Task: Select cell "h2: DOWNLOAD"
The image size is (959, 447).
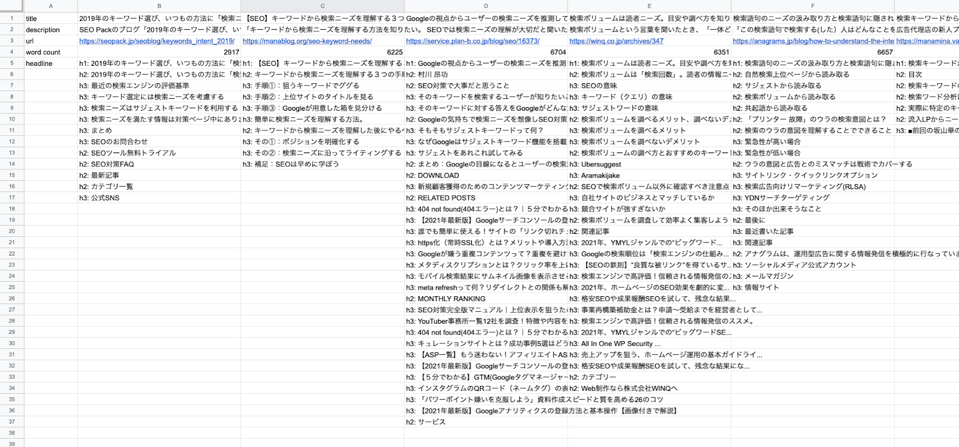Action: pyautogui.click(x=486, y=175)
